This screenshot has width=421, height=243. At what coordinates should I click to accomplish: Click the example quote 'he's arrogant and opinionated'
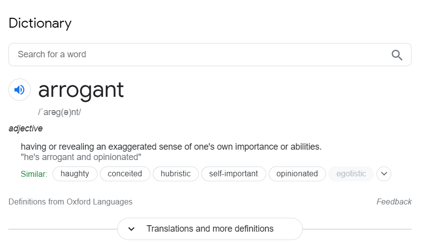(81, 157)
